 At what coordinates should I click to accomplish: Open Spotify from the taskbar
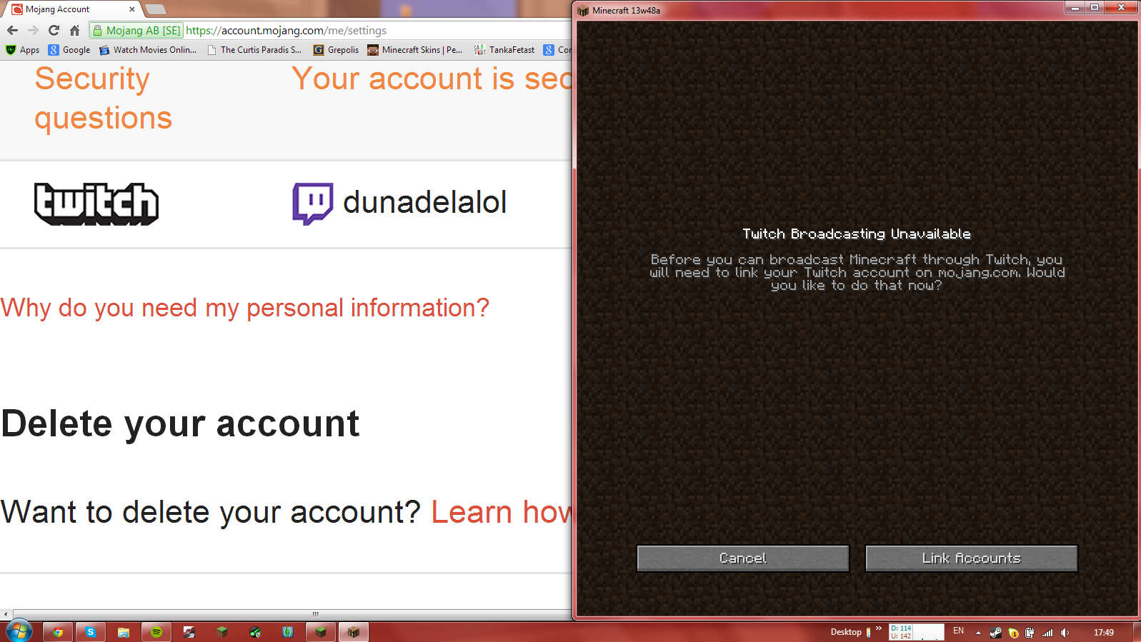point(156,632)
